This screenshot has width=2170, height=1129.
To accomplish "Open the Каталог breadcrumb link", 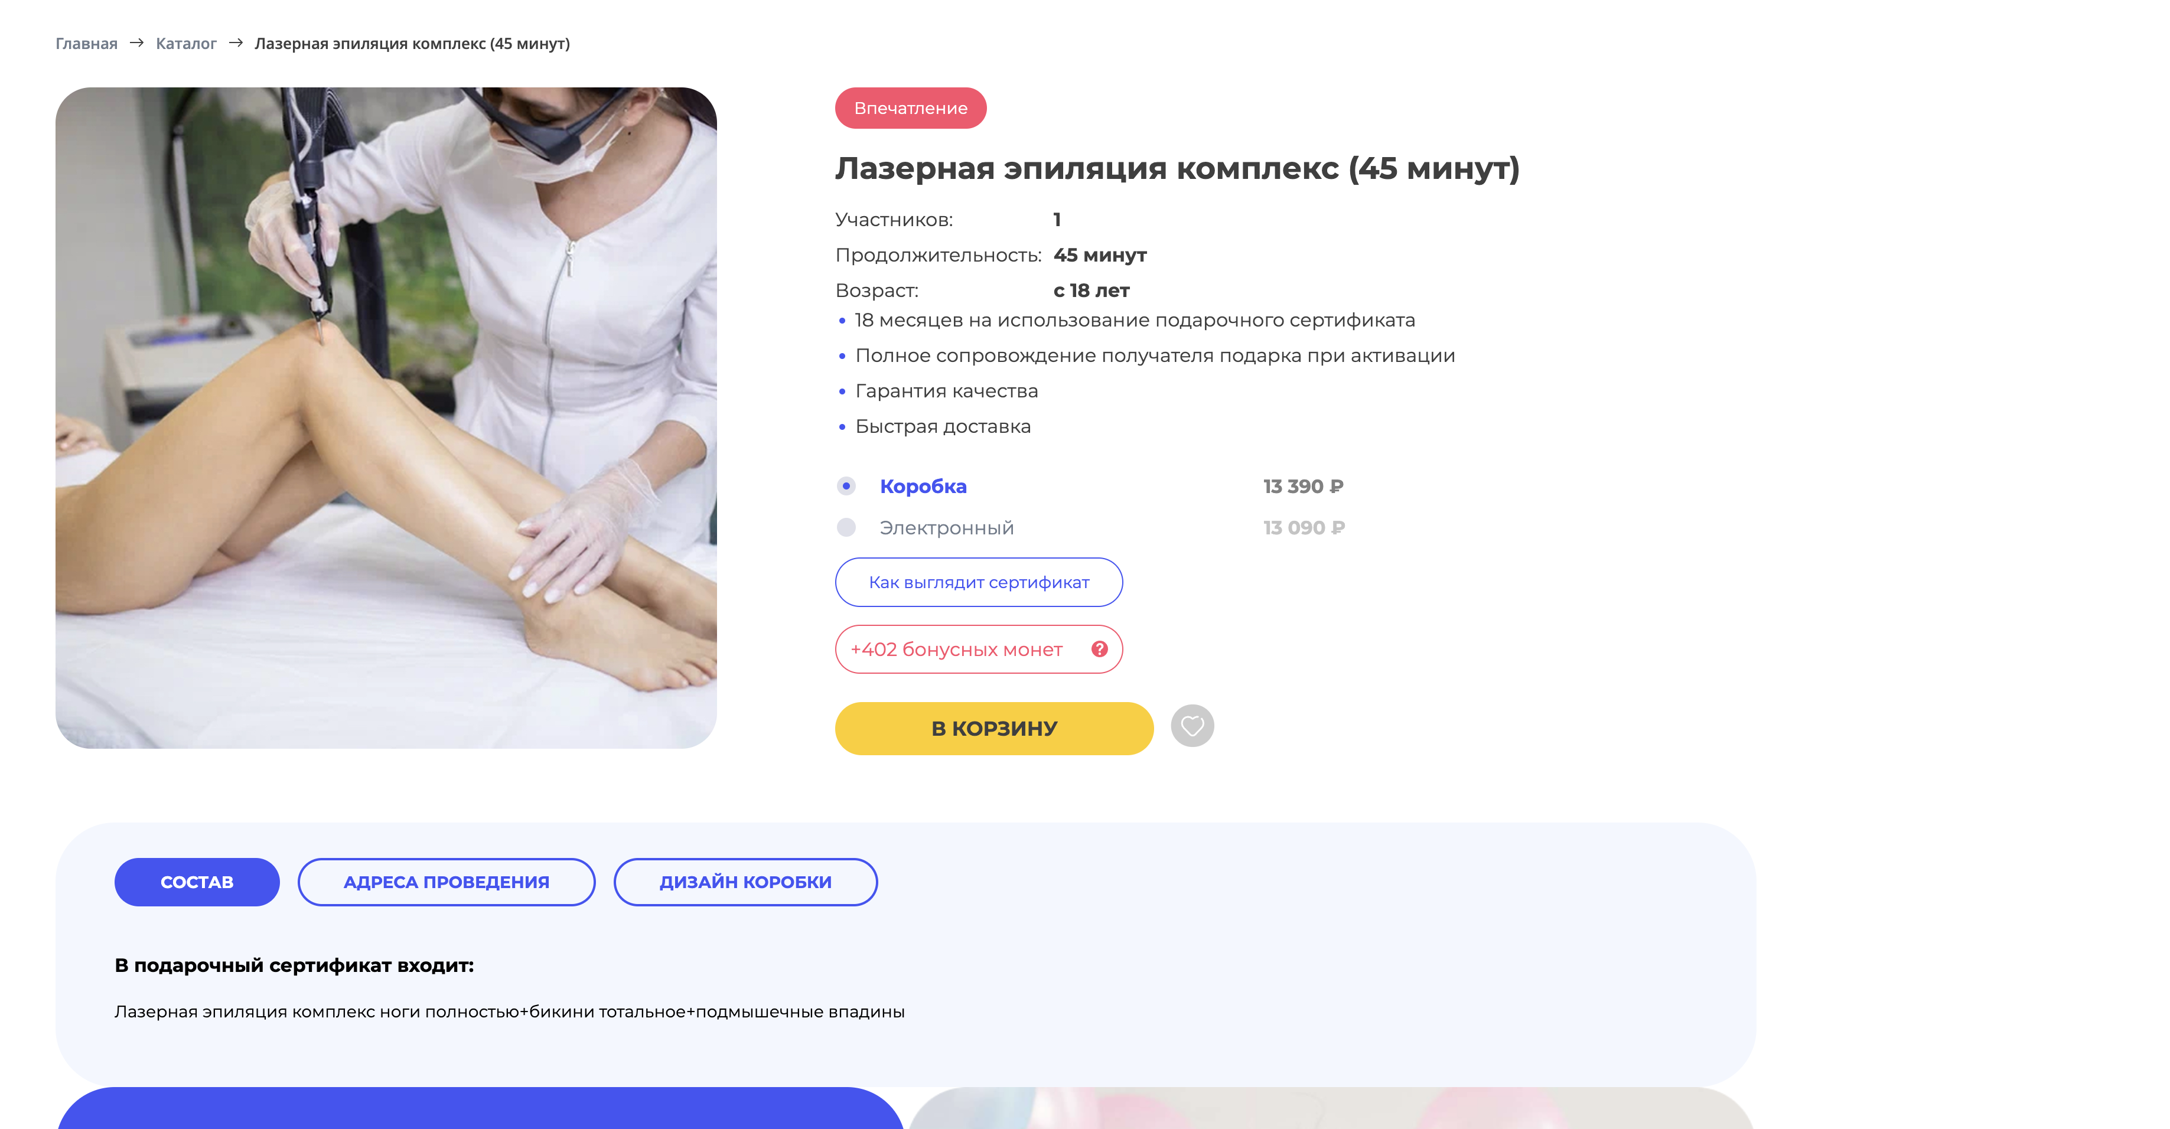I will (x=186, y=44).
